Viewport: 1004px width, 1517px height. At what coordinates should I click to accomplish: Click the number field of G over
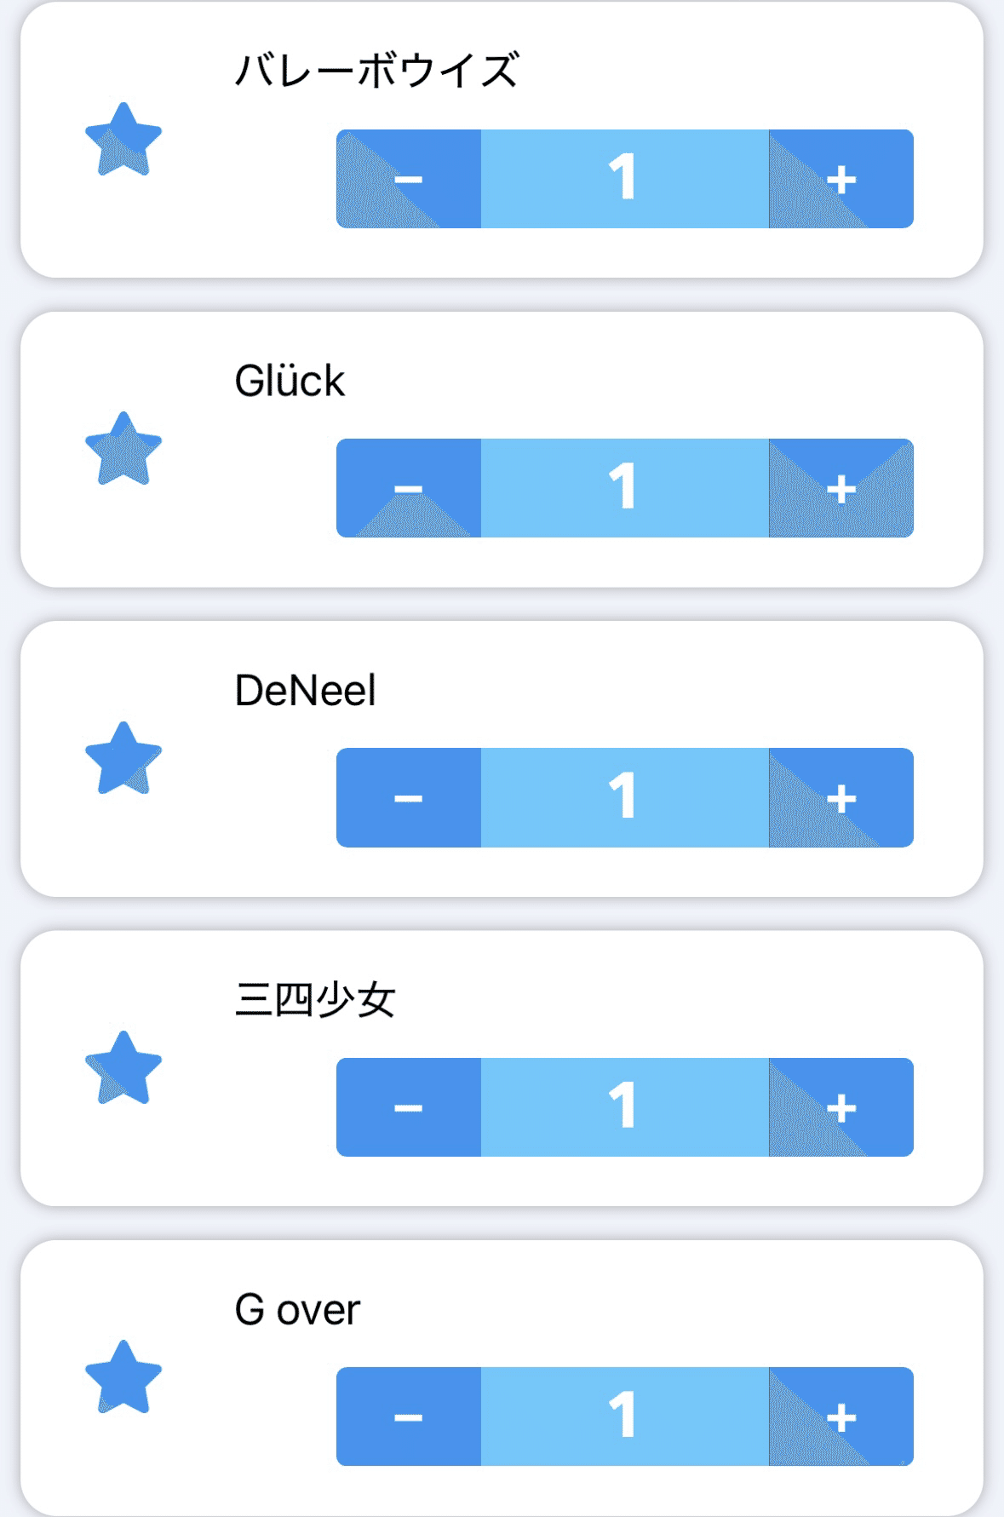coord(624,1416)
